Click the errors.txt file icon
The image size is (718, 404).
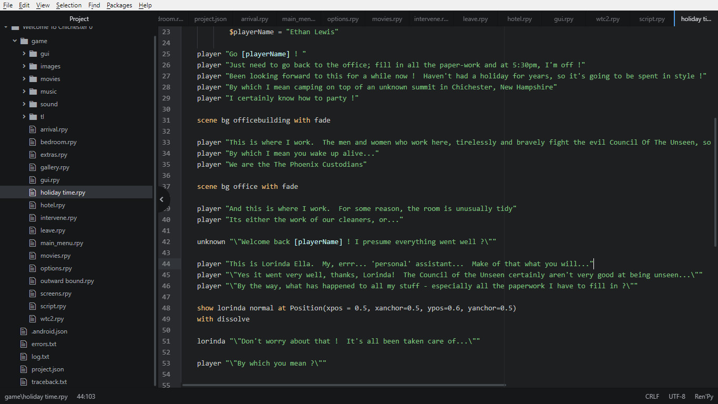pyautogui.click(x=23, y=344)
